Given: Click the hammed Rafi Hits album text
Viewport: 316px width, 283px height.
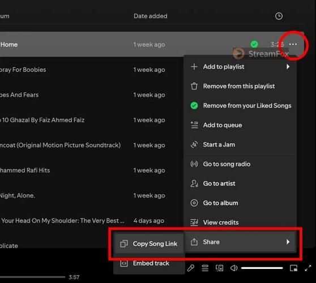Looking at the screenshot, I should coord(25,170).
